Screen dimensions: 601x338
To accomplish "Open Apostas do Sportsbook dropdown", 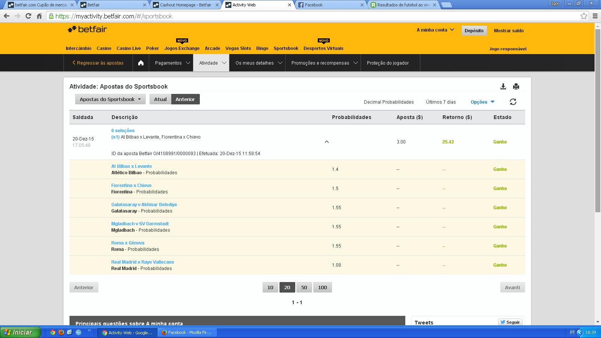I will [110, 99].
